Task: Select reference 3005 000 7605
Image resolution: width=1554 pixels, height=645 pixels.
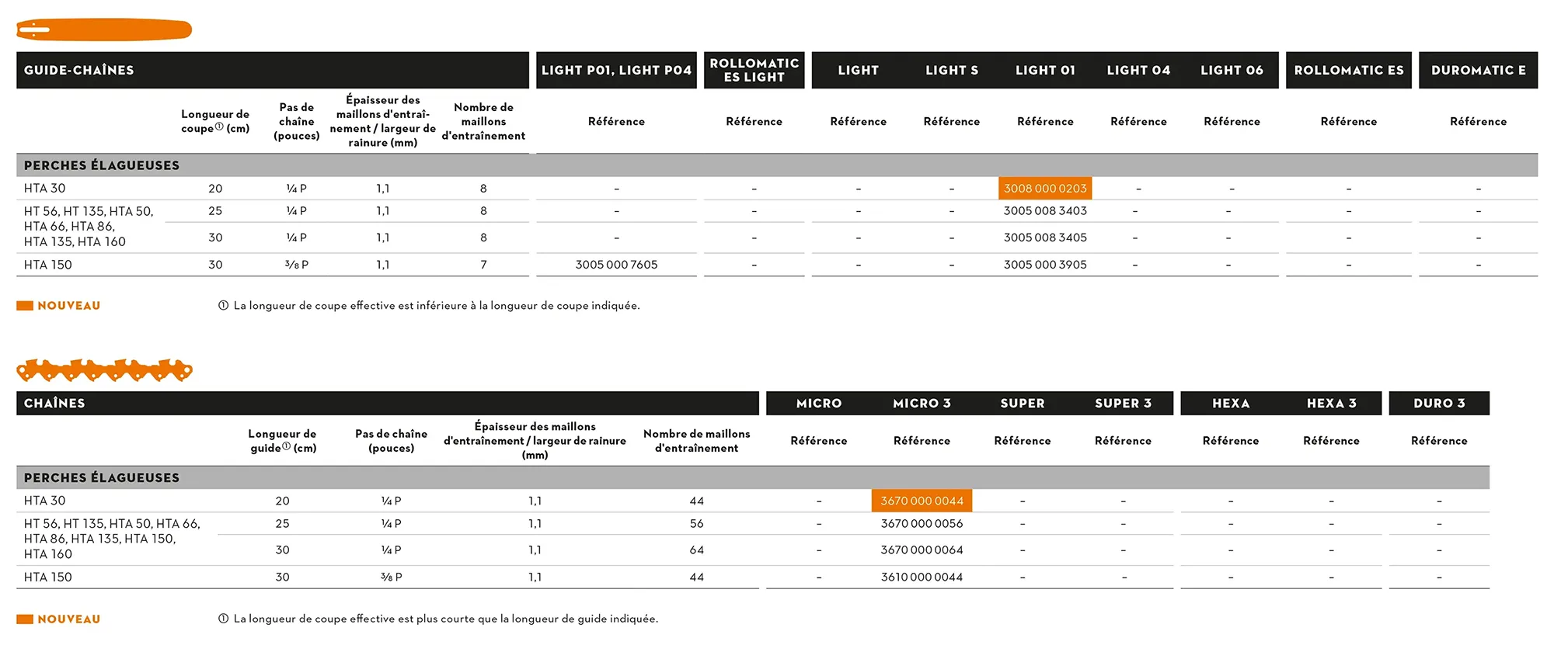Action: 616,265
